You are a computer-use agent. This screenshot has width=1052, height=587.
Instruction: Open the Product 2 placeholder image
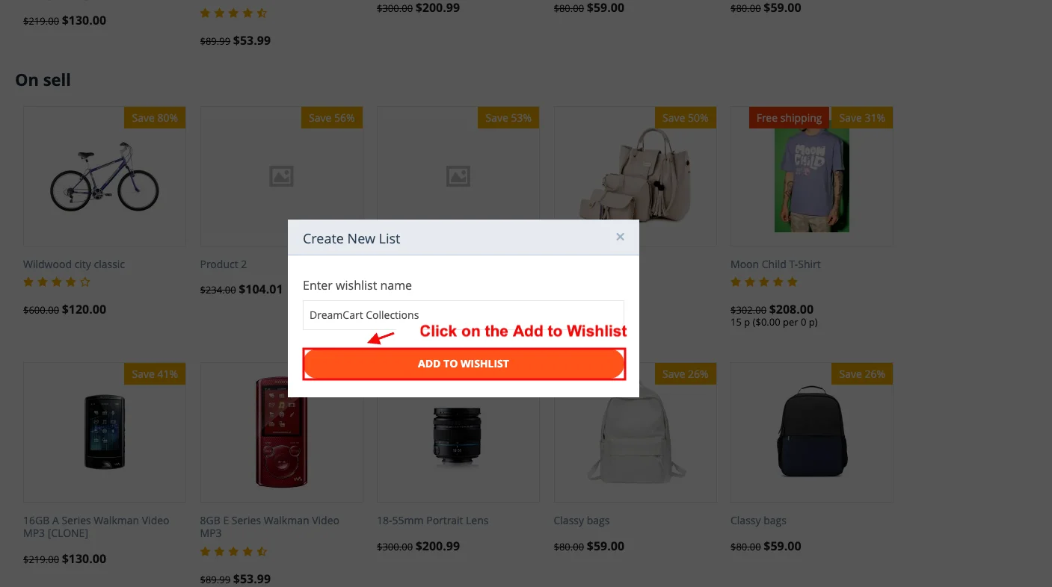282,176
